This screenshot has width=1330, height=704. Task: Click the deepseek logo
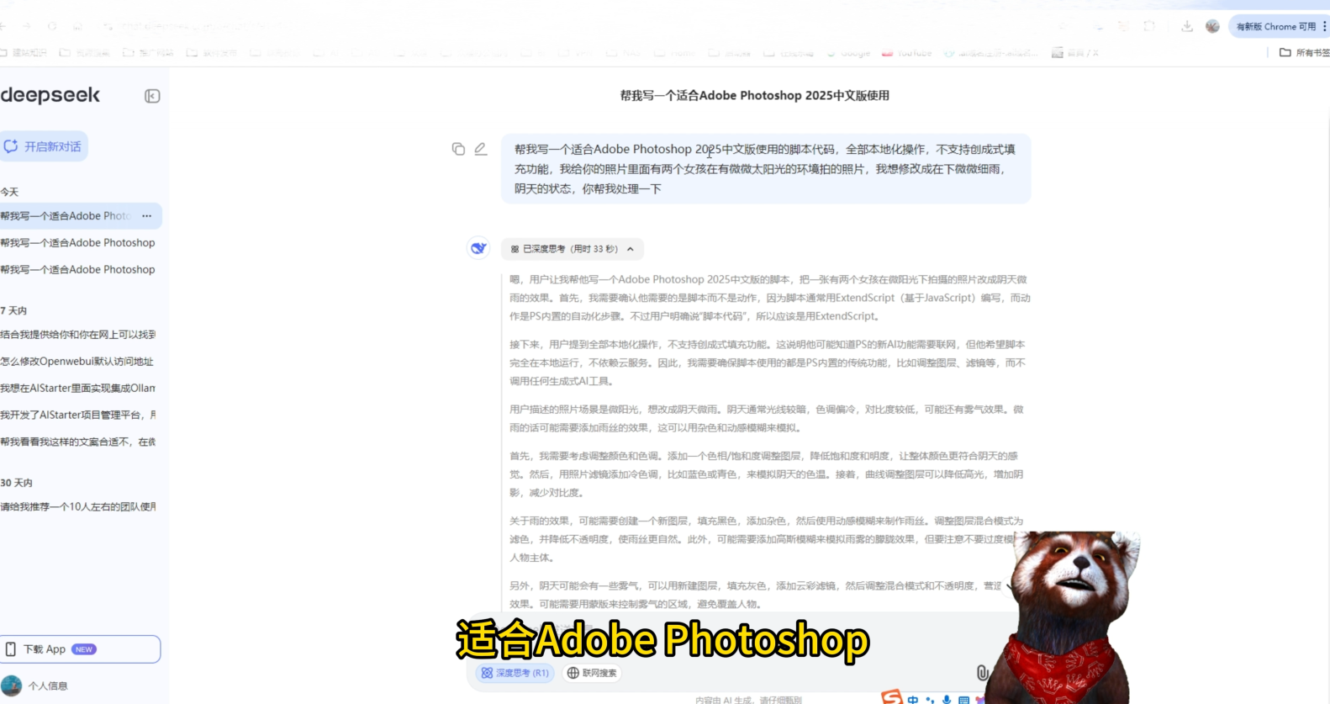pos(50,95)
